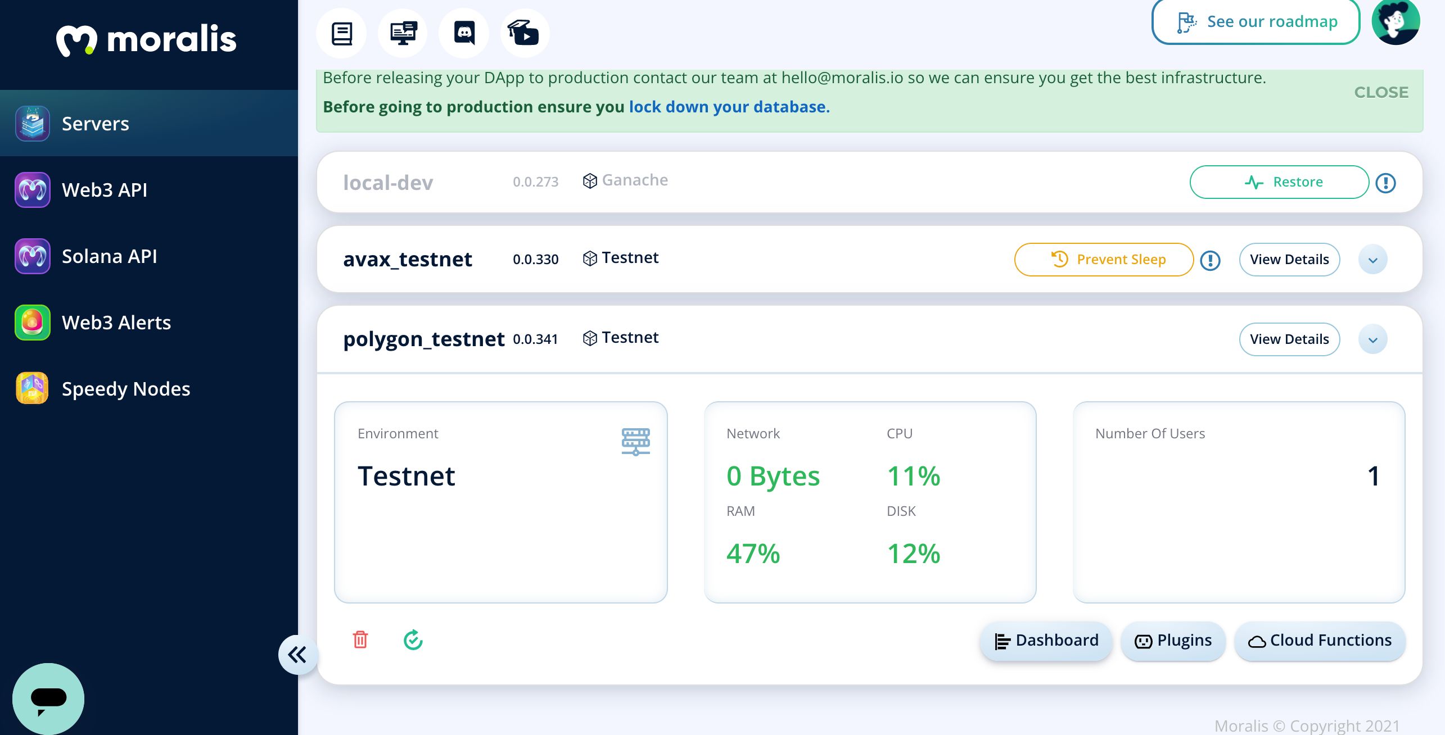1445x735 pixels.
Task: Open user profile avatar
Action: point(1396,21)
